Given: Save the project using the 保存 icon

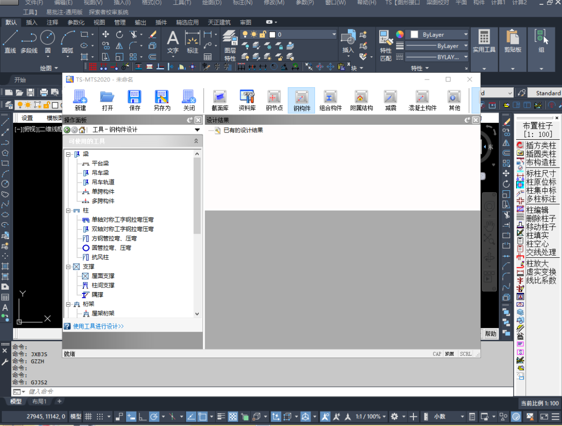Looking at the screenshot, I should tap(135, 100).
